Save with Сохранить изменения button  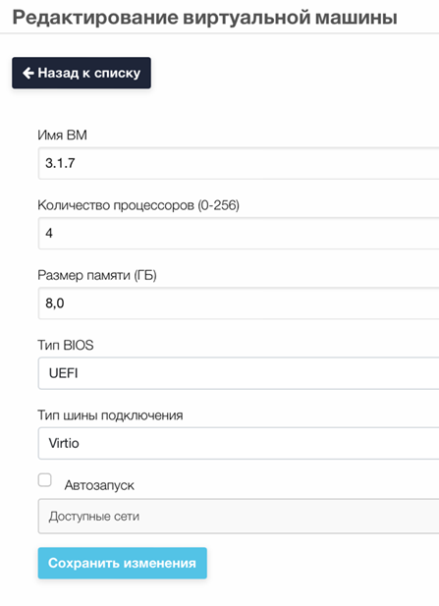tap(123, 563)
